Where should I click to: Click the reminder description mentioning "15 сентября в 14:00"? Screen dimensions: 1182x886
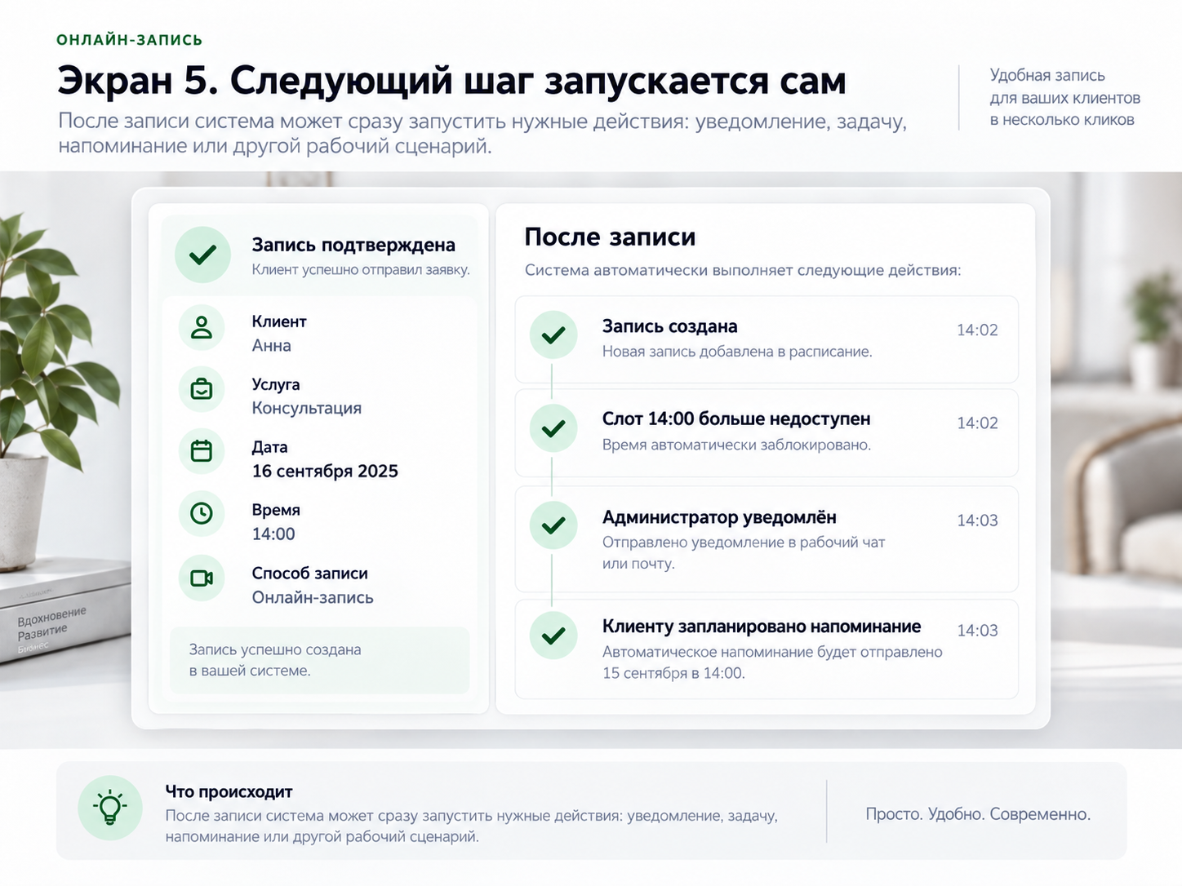tap(772, 662)
